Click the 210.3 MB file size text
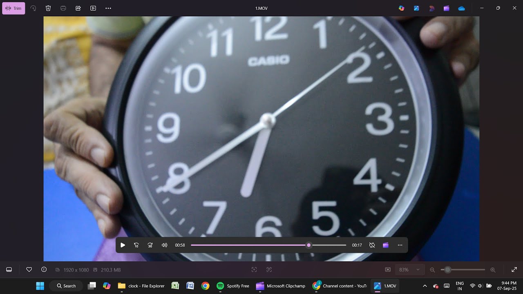523x294 pixels. 111,270
